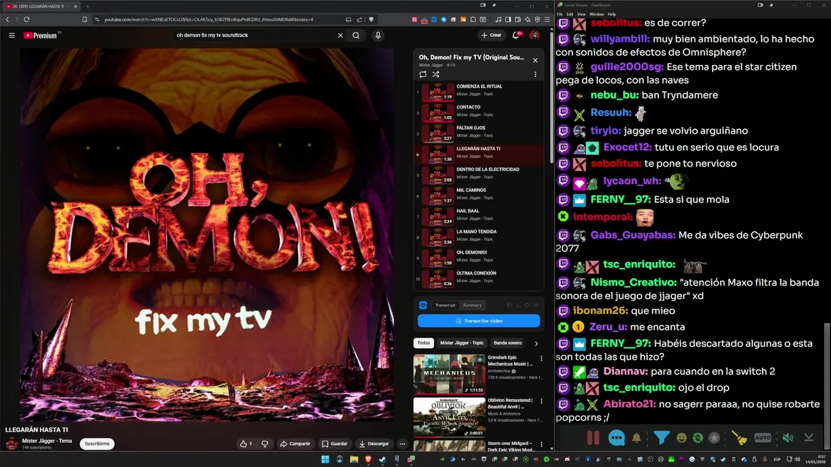The image size is (831, 467).
Task: Select the Todos filter chip
Action: [423, 343]
